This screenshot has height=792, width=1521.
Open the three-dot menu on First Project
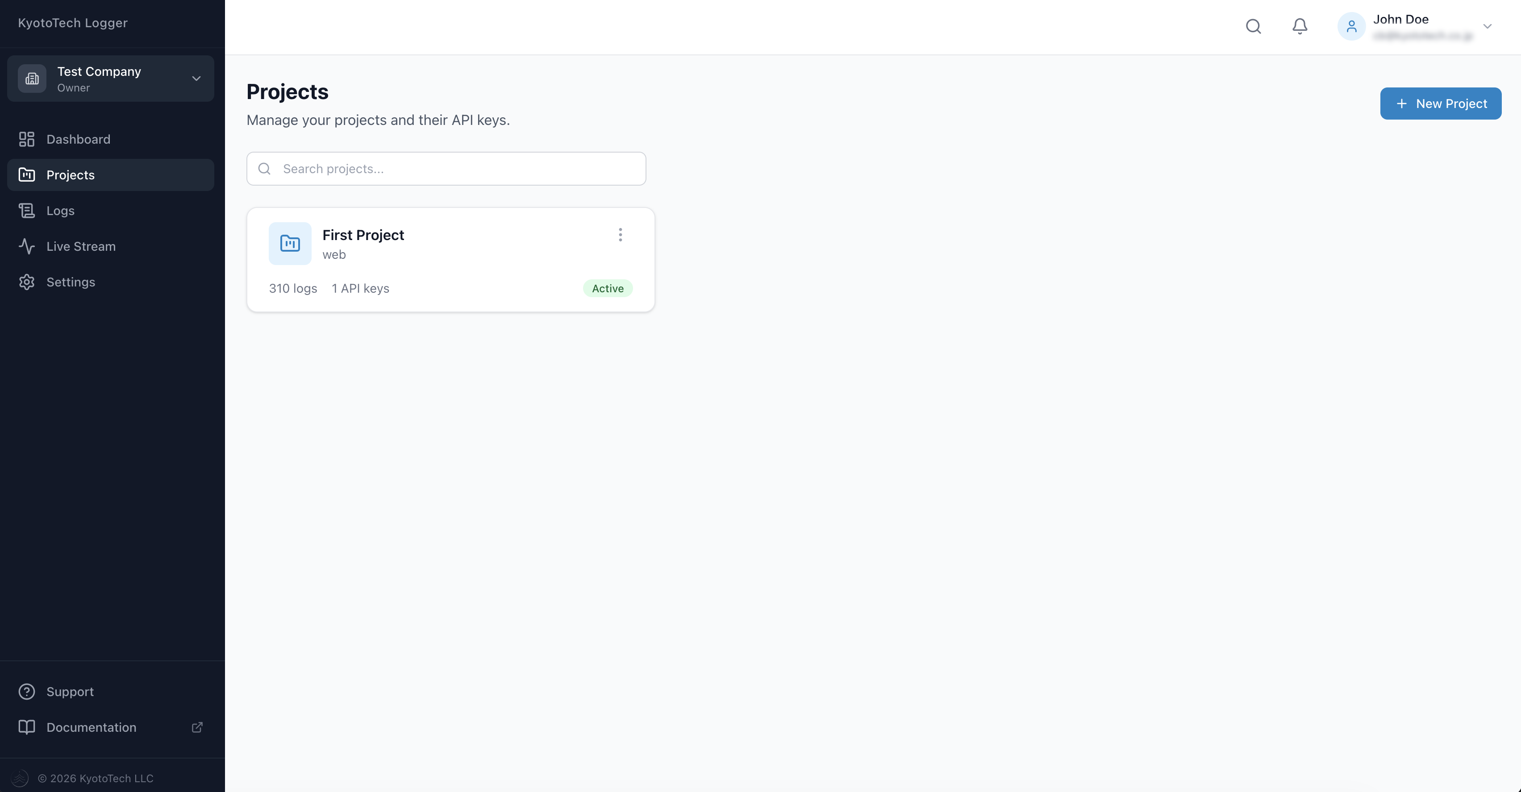tap(620, 234)
